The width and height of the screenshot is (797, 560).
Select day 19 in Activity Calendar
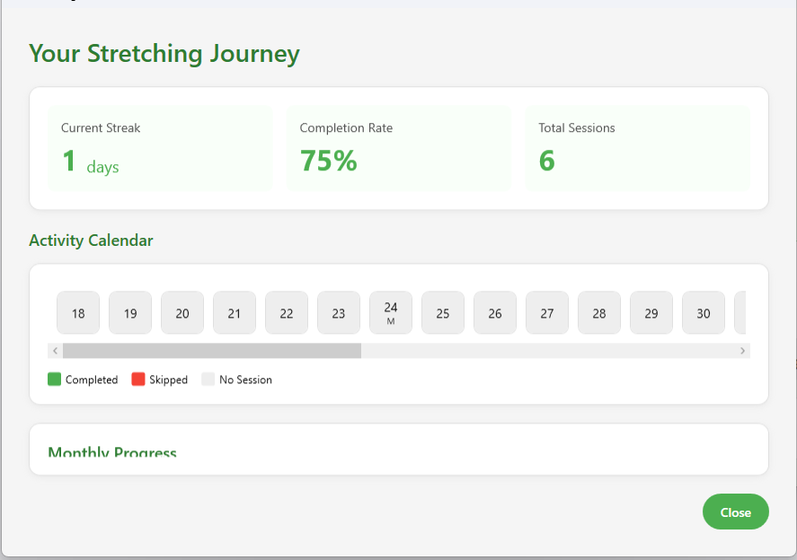(130, 313)
